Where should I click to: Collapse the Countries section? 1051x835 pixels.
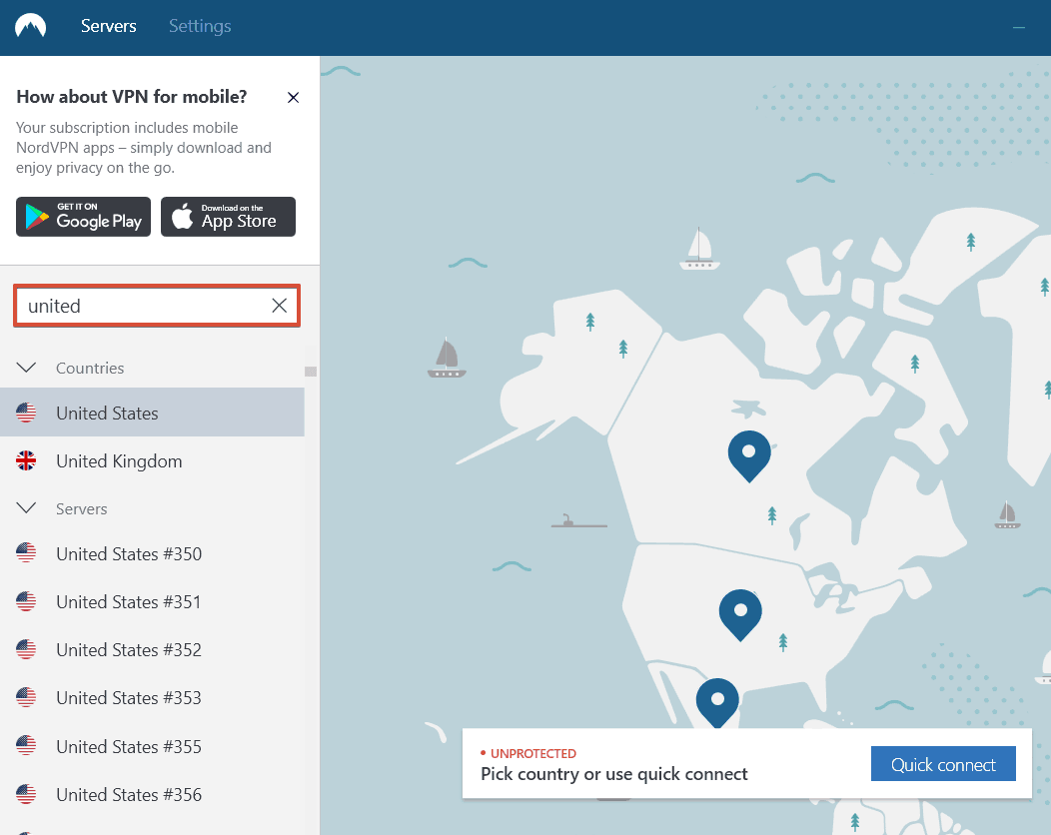click(26, 368)
